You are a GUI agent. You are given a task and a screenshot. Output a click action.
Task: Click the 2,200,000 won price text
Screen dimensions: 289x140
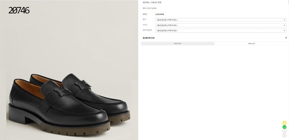click(160, 14)
